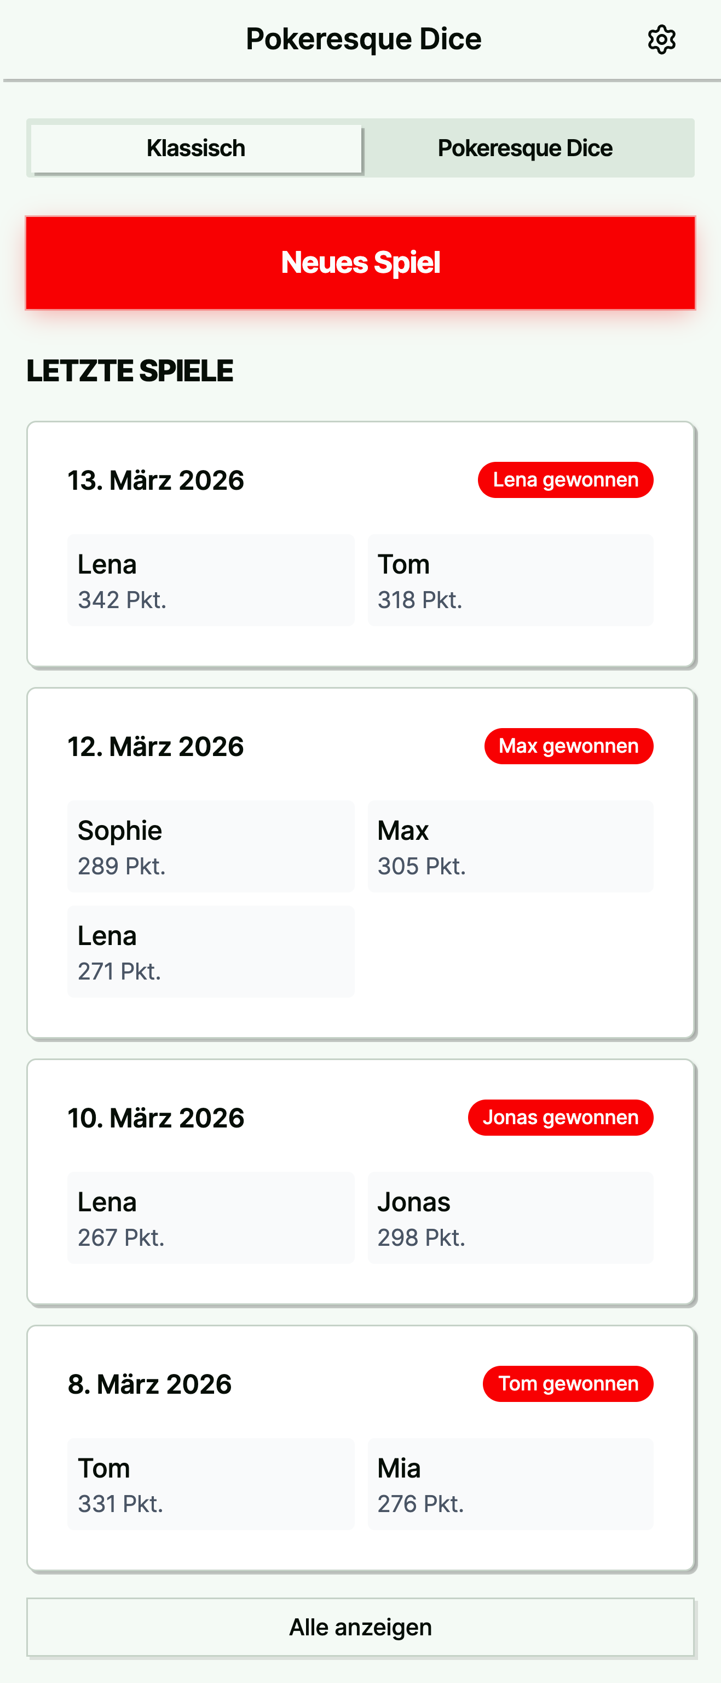Click the Lena gewonnen badge
Image resolution: width=721 pixels, height=1683 pixels.
tap(566, 480)
